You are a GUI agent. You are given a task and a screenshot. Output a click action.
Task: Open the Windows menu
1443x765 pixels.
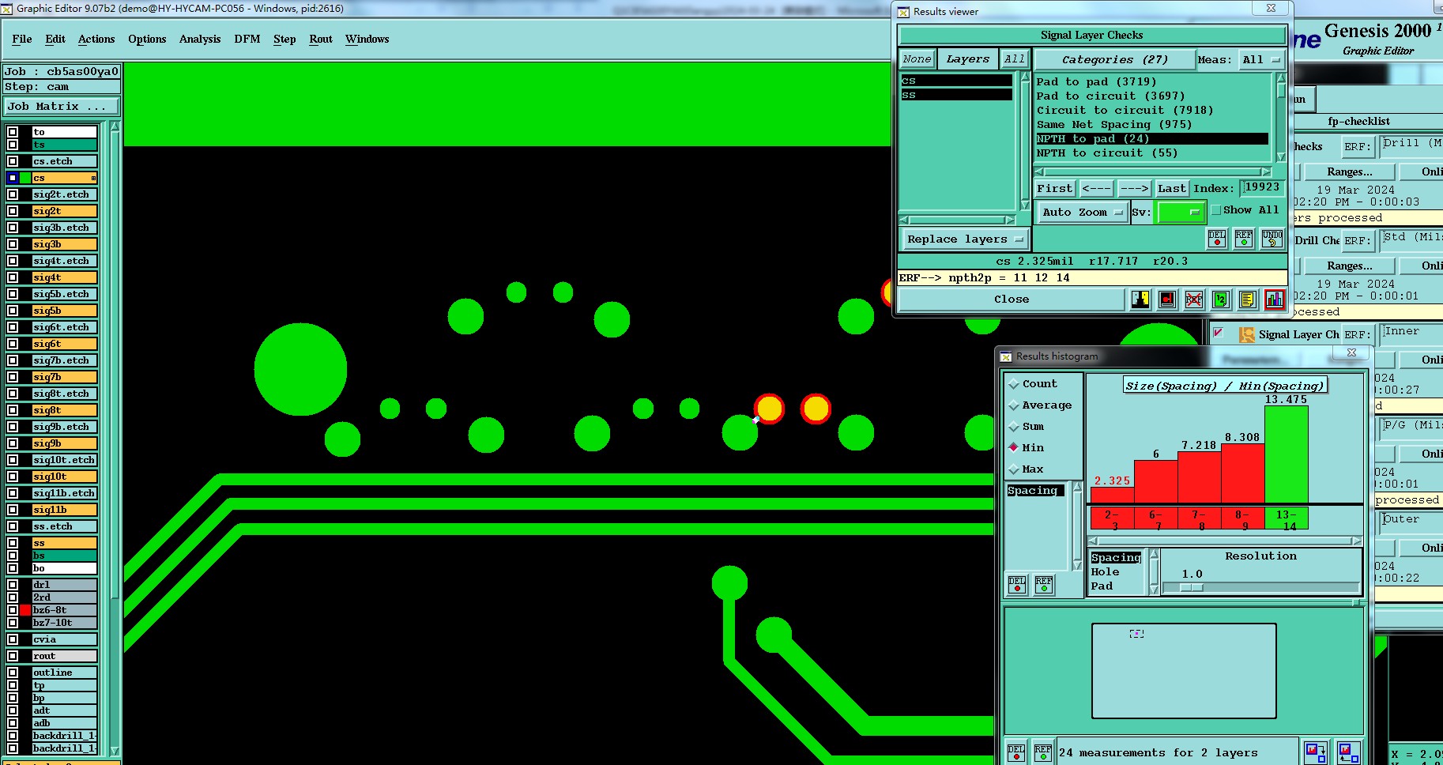pos(367,40)
